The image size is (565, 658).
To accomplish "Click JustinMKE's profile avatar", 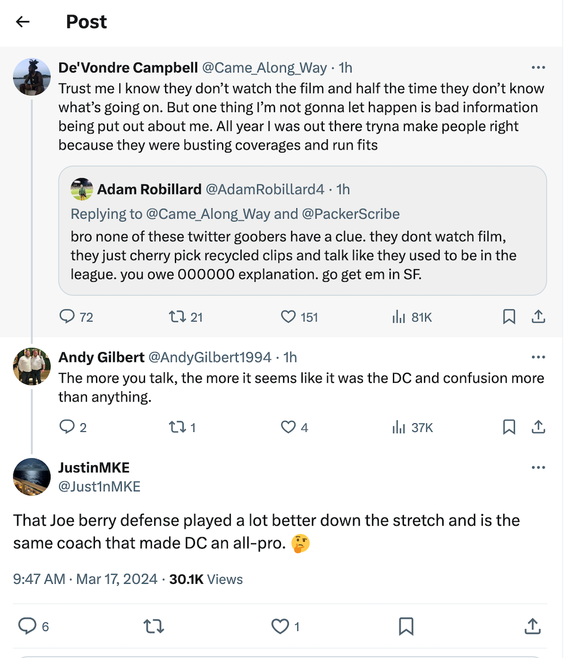I will click(32, 477).
